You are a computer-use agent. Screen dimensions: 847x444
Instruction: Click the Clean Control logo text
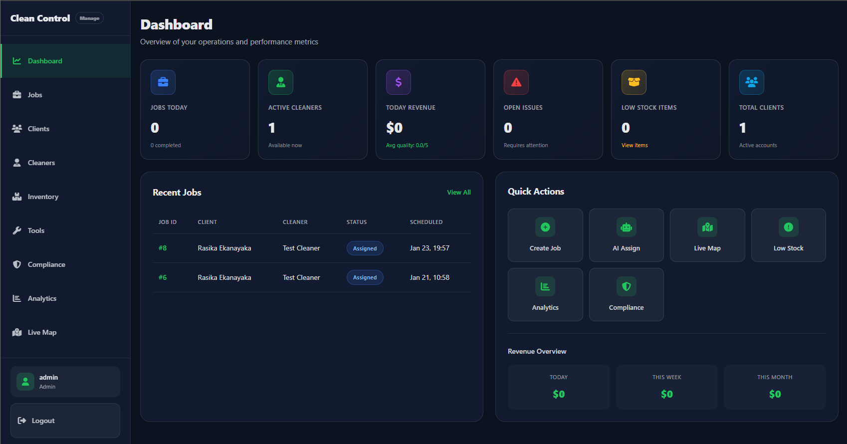coord(40,18)
